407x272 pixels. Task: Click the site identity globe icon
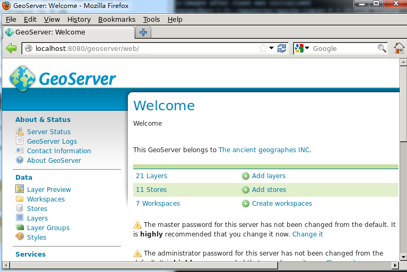[x=29, y=48]
